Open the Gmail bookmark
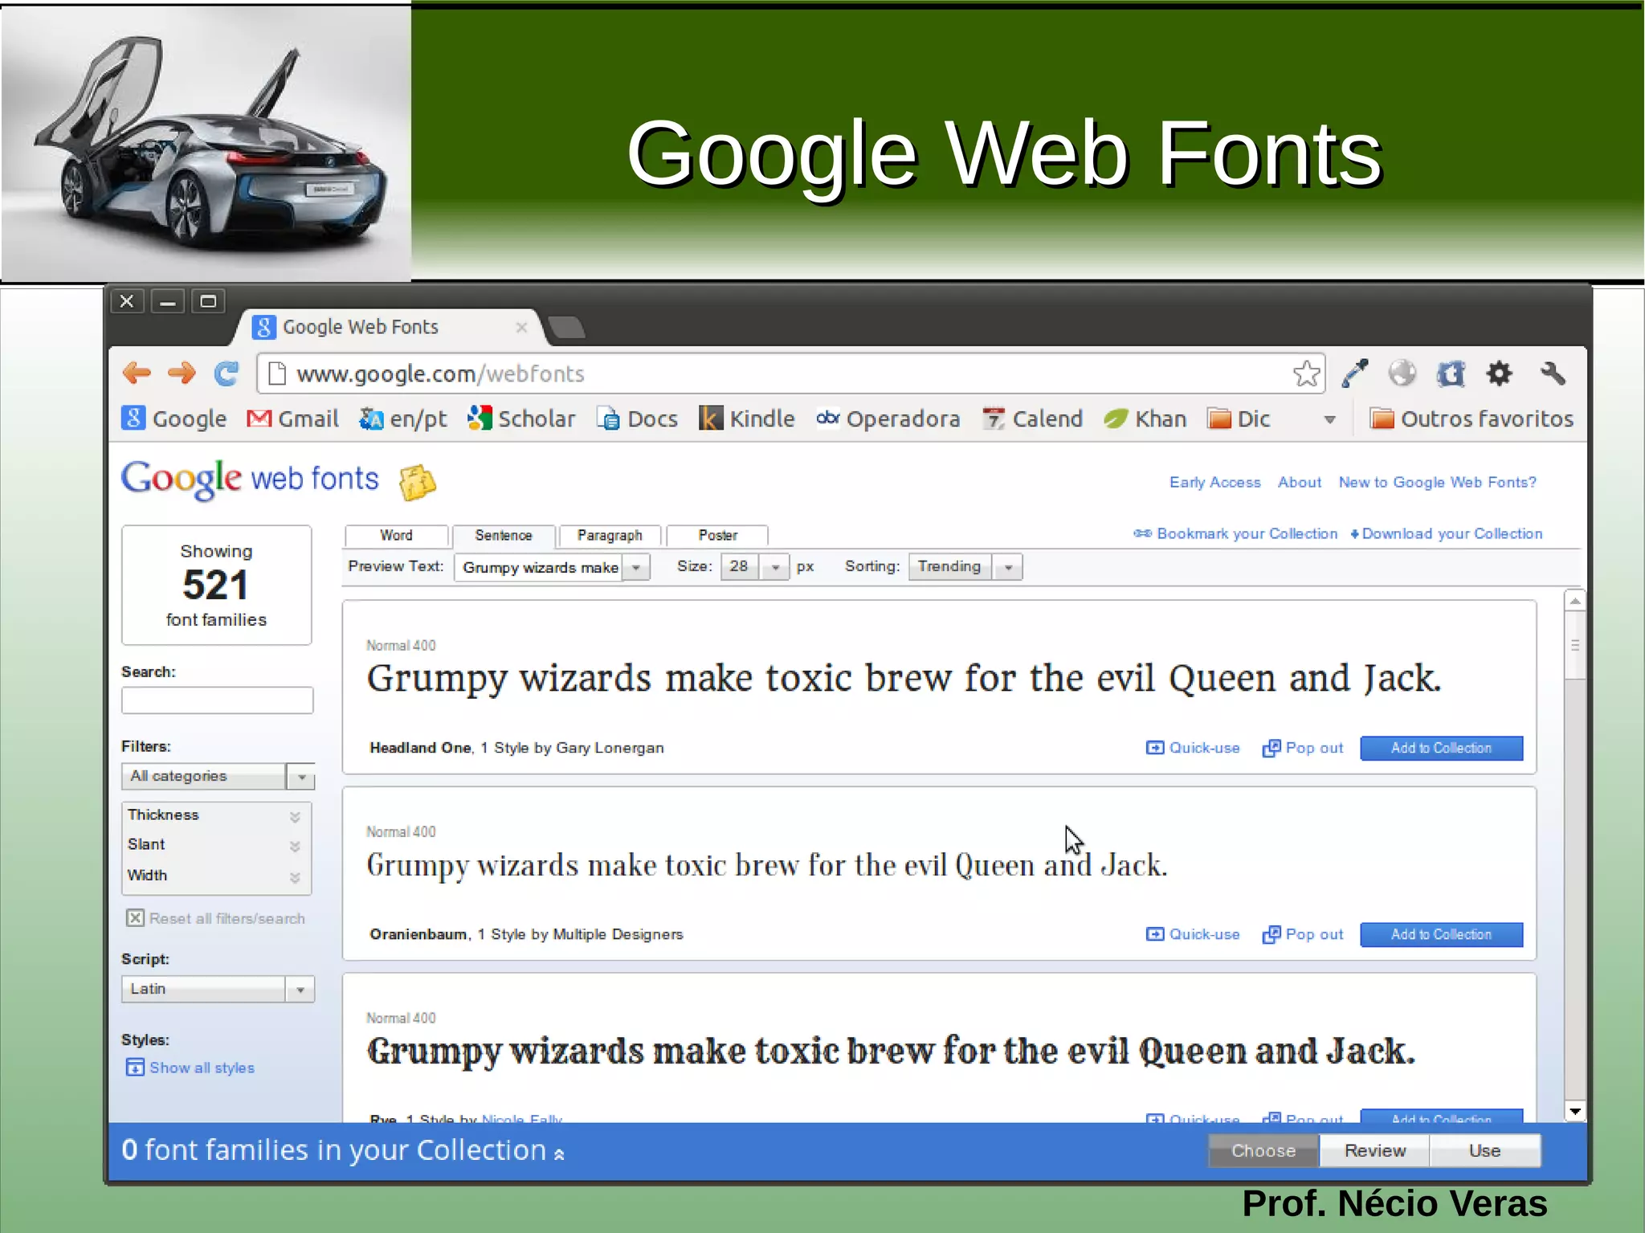The height and width of the screenshot is (1233, 1645). [292, 418]
